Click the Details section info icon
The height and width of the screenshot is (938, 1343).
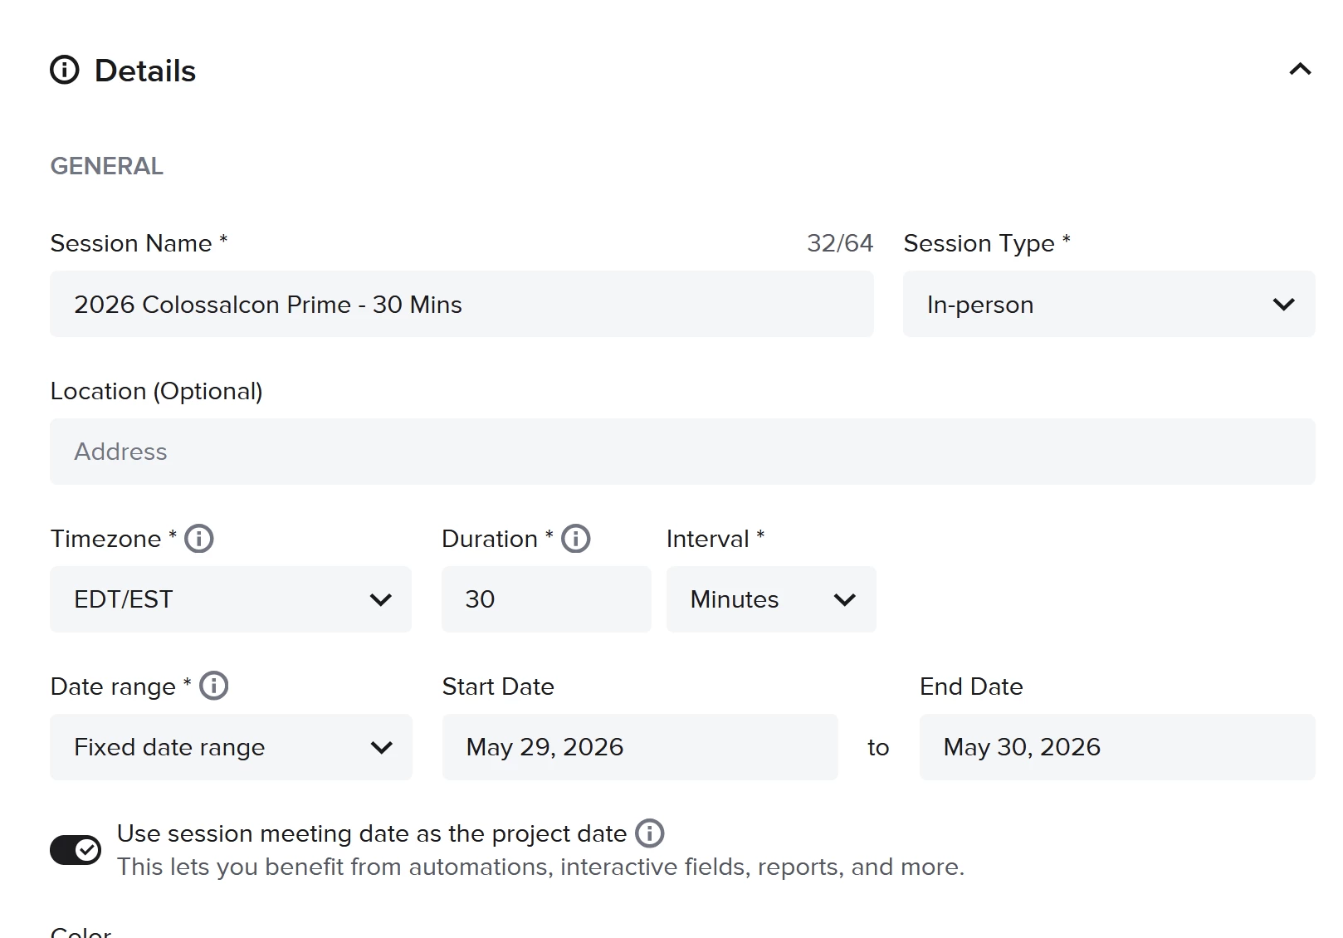[x=65, y=71]
